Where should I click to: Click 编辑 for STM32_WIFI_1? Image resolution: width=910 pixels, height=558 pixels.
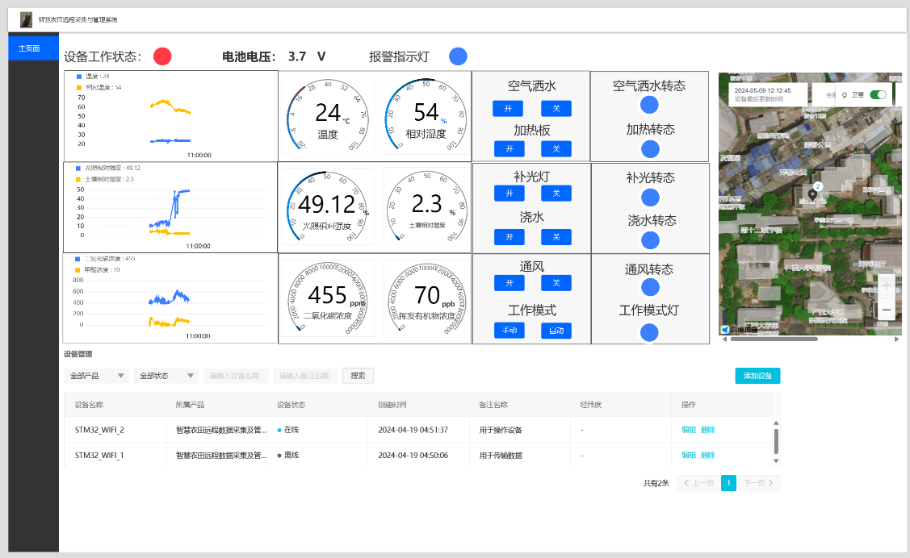click(688, 456)
